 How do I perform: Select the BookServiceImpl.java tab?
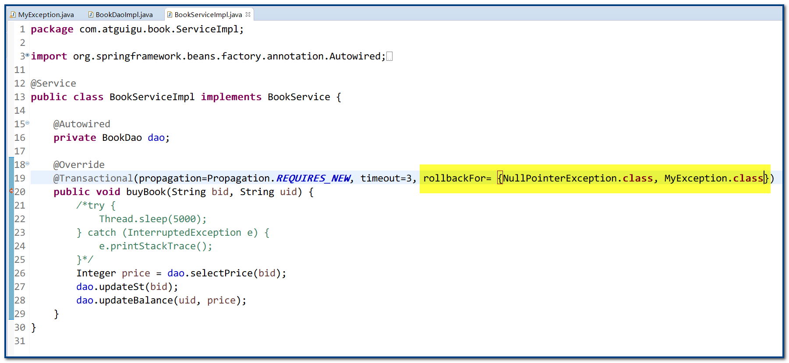(x=208, y=14)
